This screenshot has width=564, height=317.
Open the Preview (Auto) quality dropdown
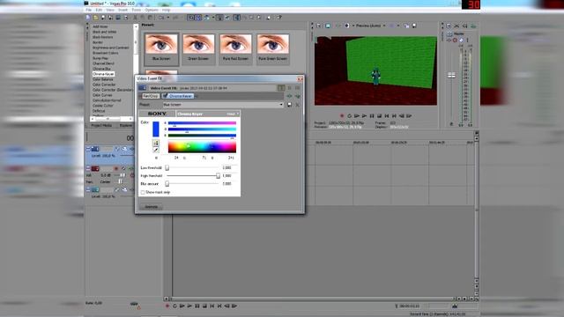(x=370, y=26)
